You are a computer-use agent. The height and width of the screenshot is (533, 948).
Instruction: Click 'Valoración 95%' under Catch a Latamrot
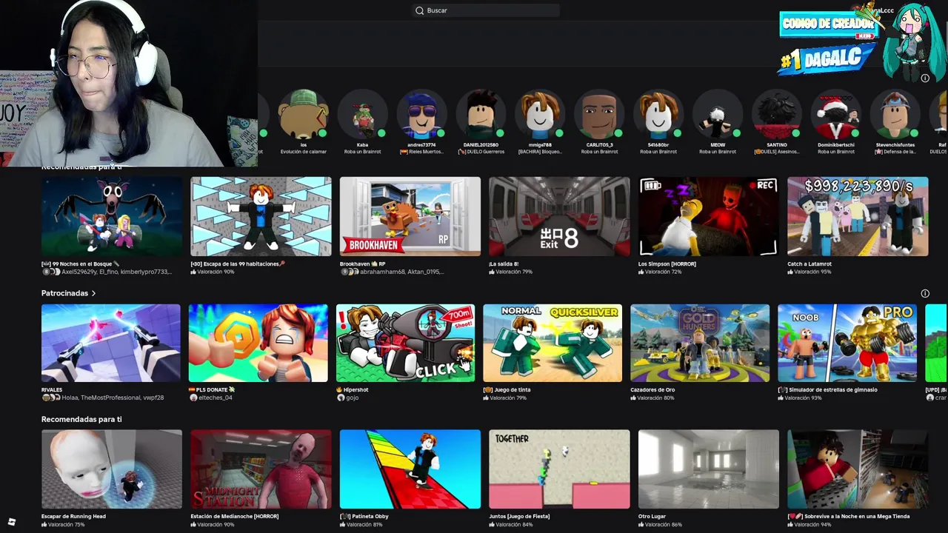click(812, 272)
